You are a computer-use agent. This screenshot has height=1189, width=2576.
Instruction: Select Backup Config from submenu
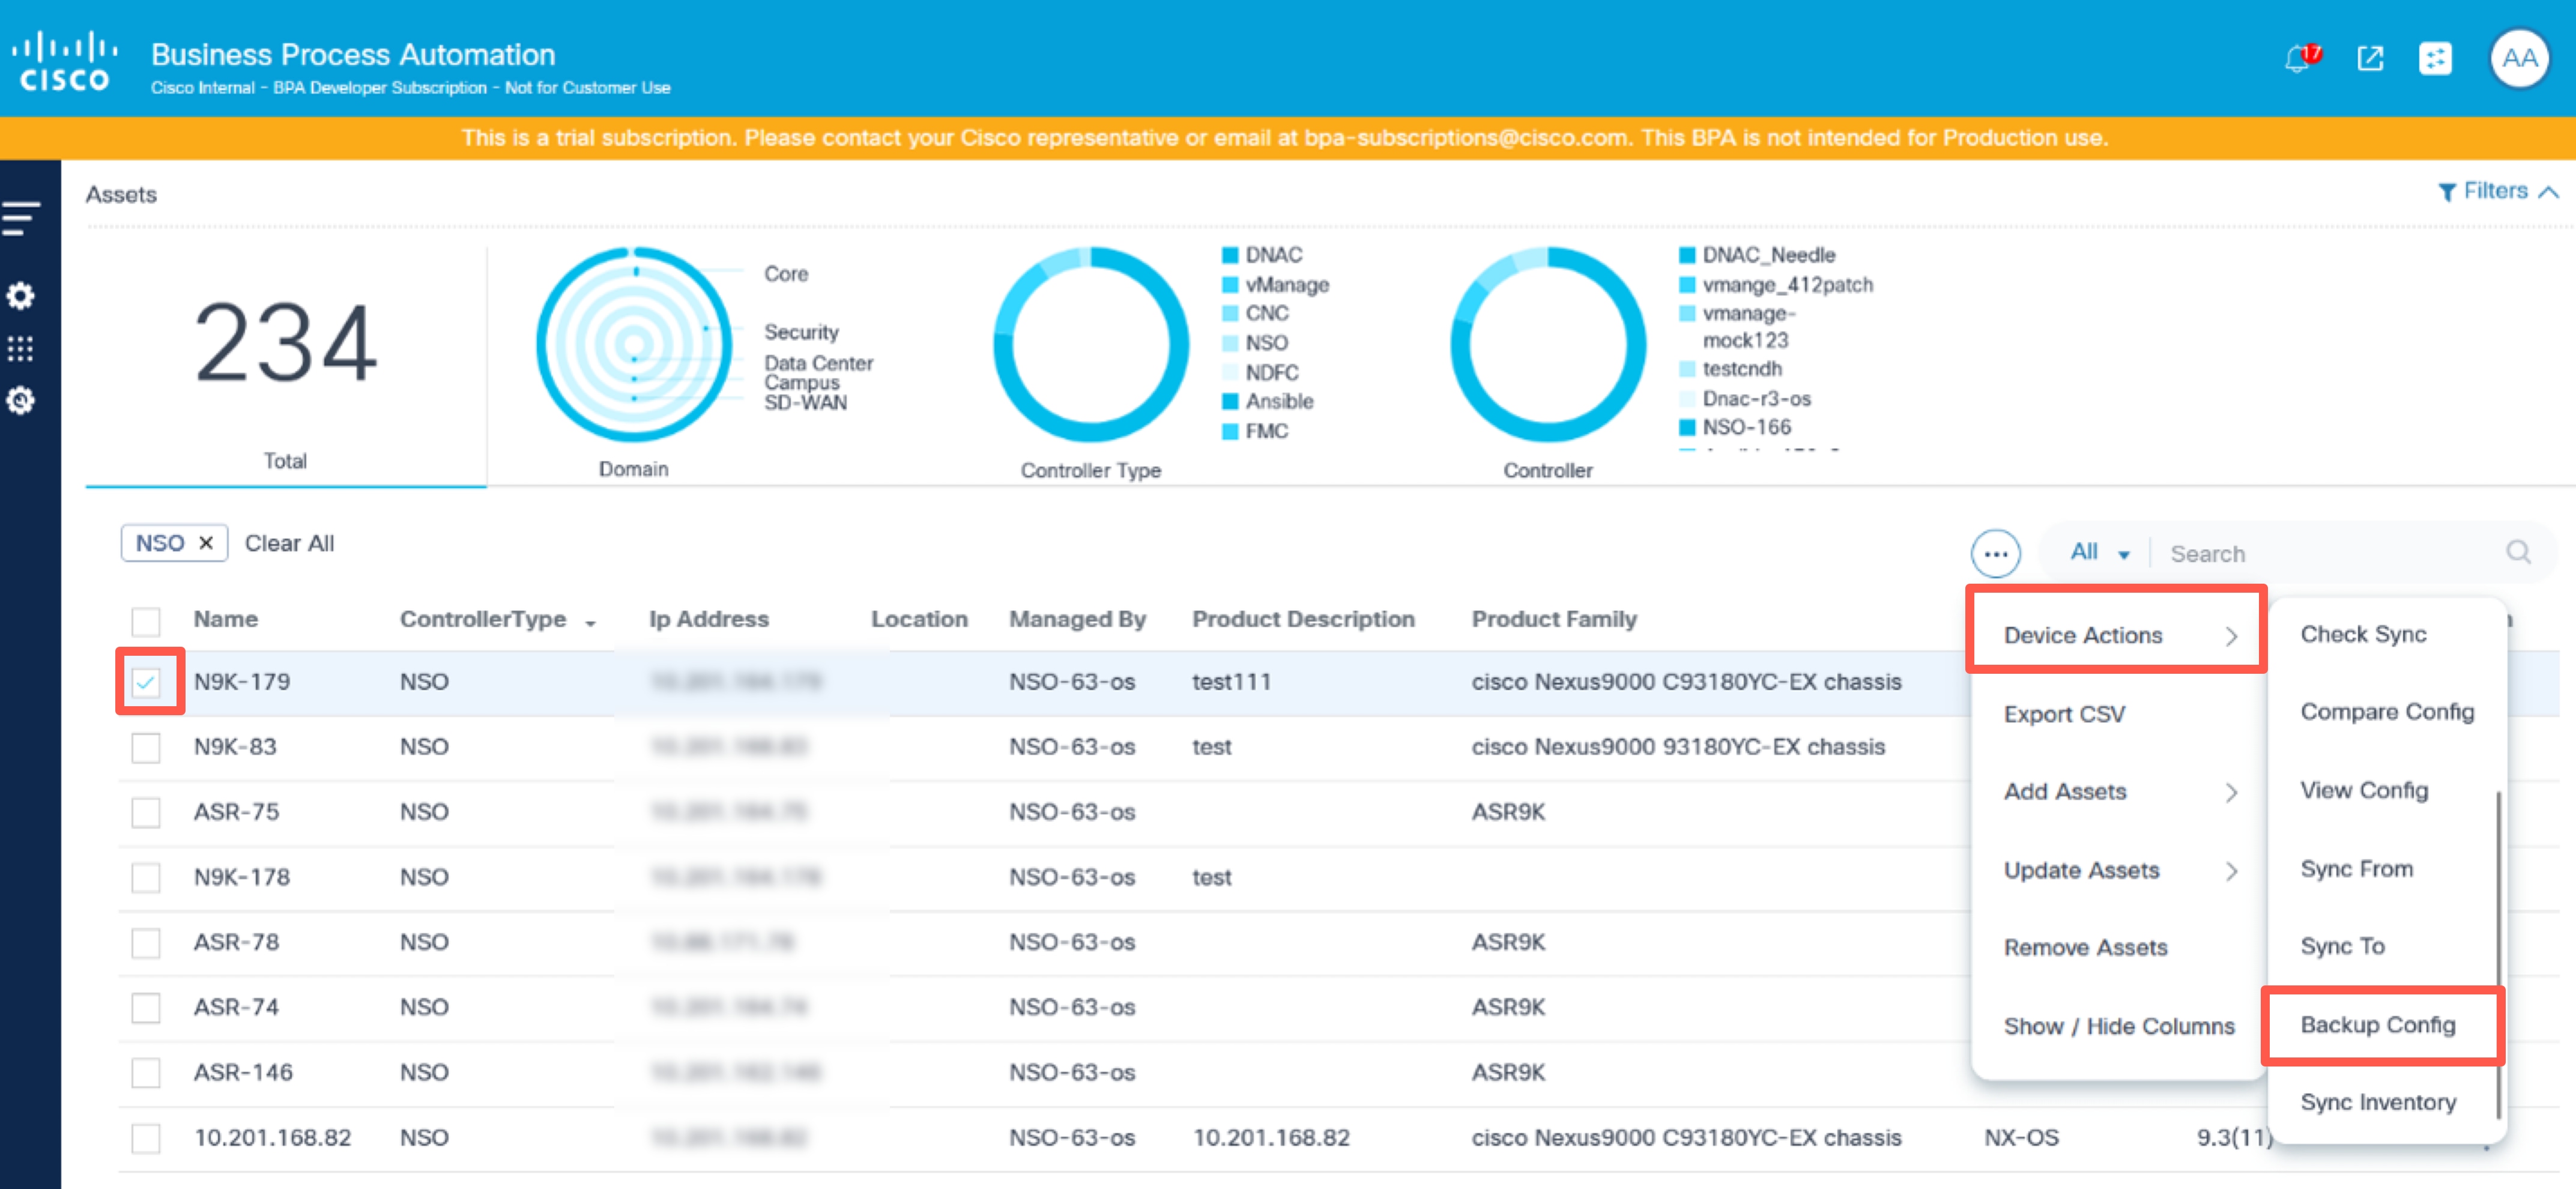pyautogui.click(x=2377, y=1025)
